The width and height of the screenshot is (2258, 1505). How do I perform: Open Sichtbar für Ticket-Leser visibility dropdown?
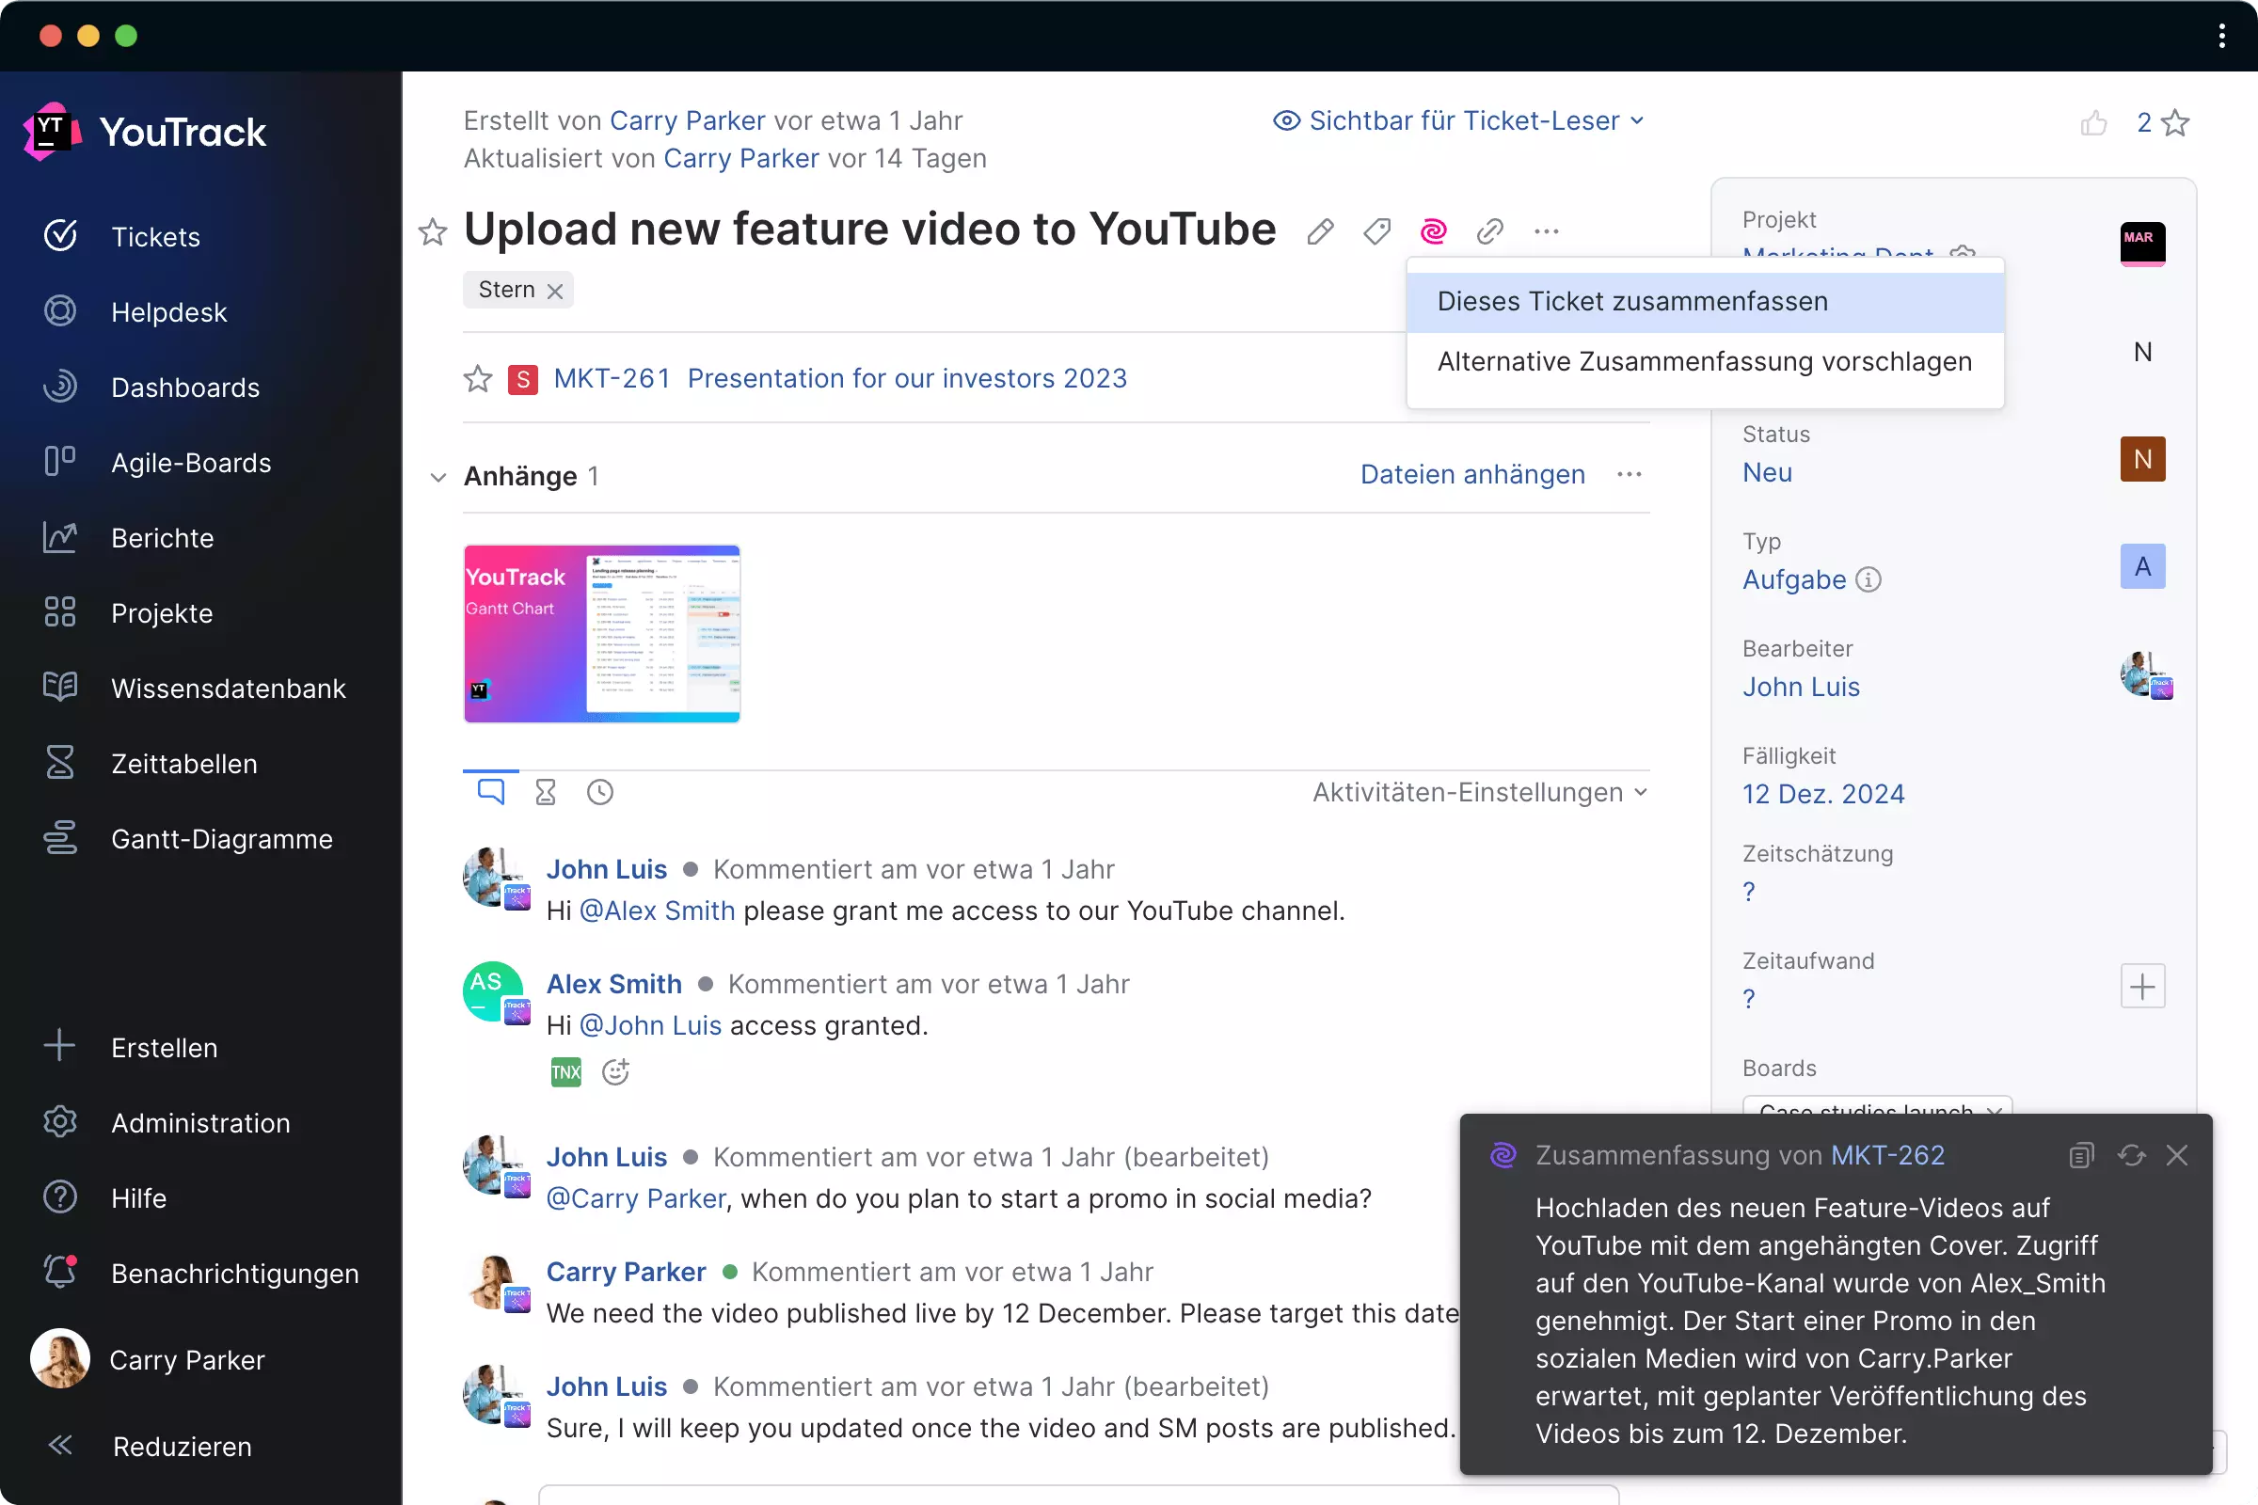(x=1459, y=121)
